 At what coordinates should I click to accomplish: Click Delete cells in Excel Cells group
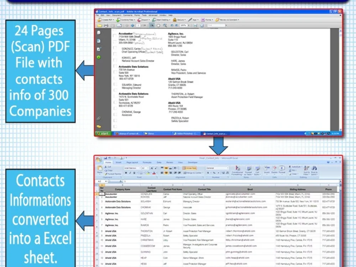coord(274,170)
